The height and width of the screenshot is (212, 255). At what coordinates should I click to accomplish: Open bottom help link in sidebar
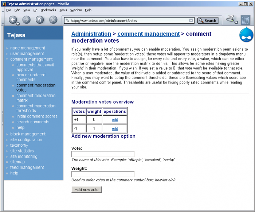[x=14, y=173]
